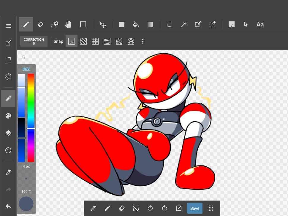Open the layers panel
This screenshot has width=288, height=216.
click(x=8, y=133)
